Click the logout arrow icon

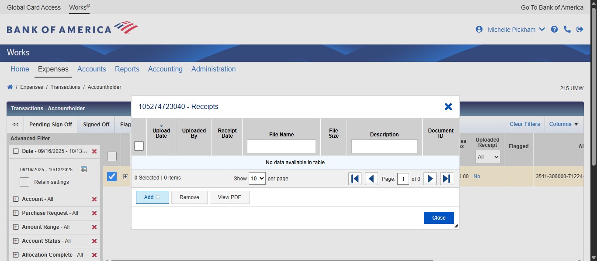[x=580, y=29]
